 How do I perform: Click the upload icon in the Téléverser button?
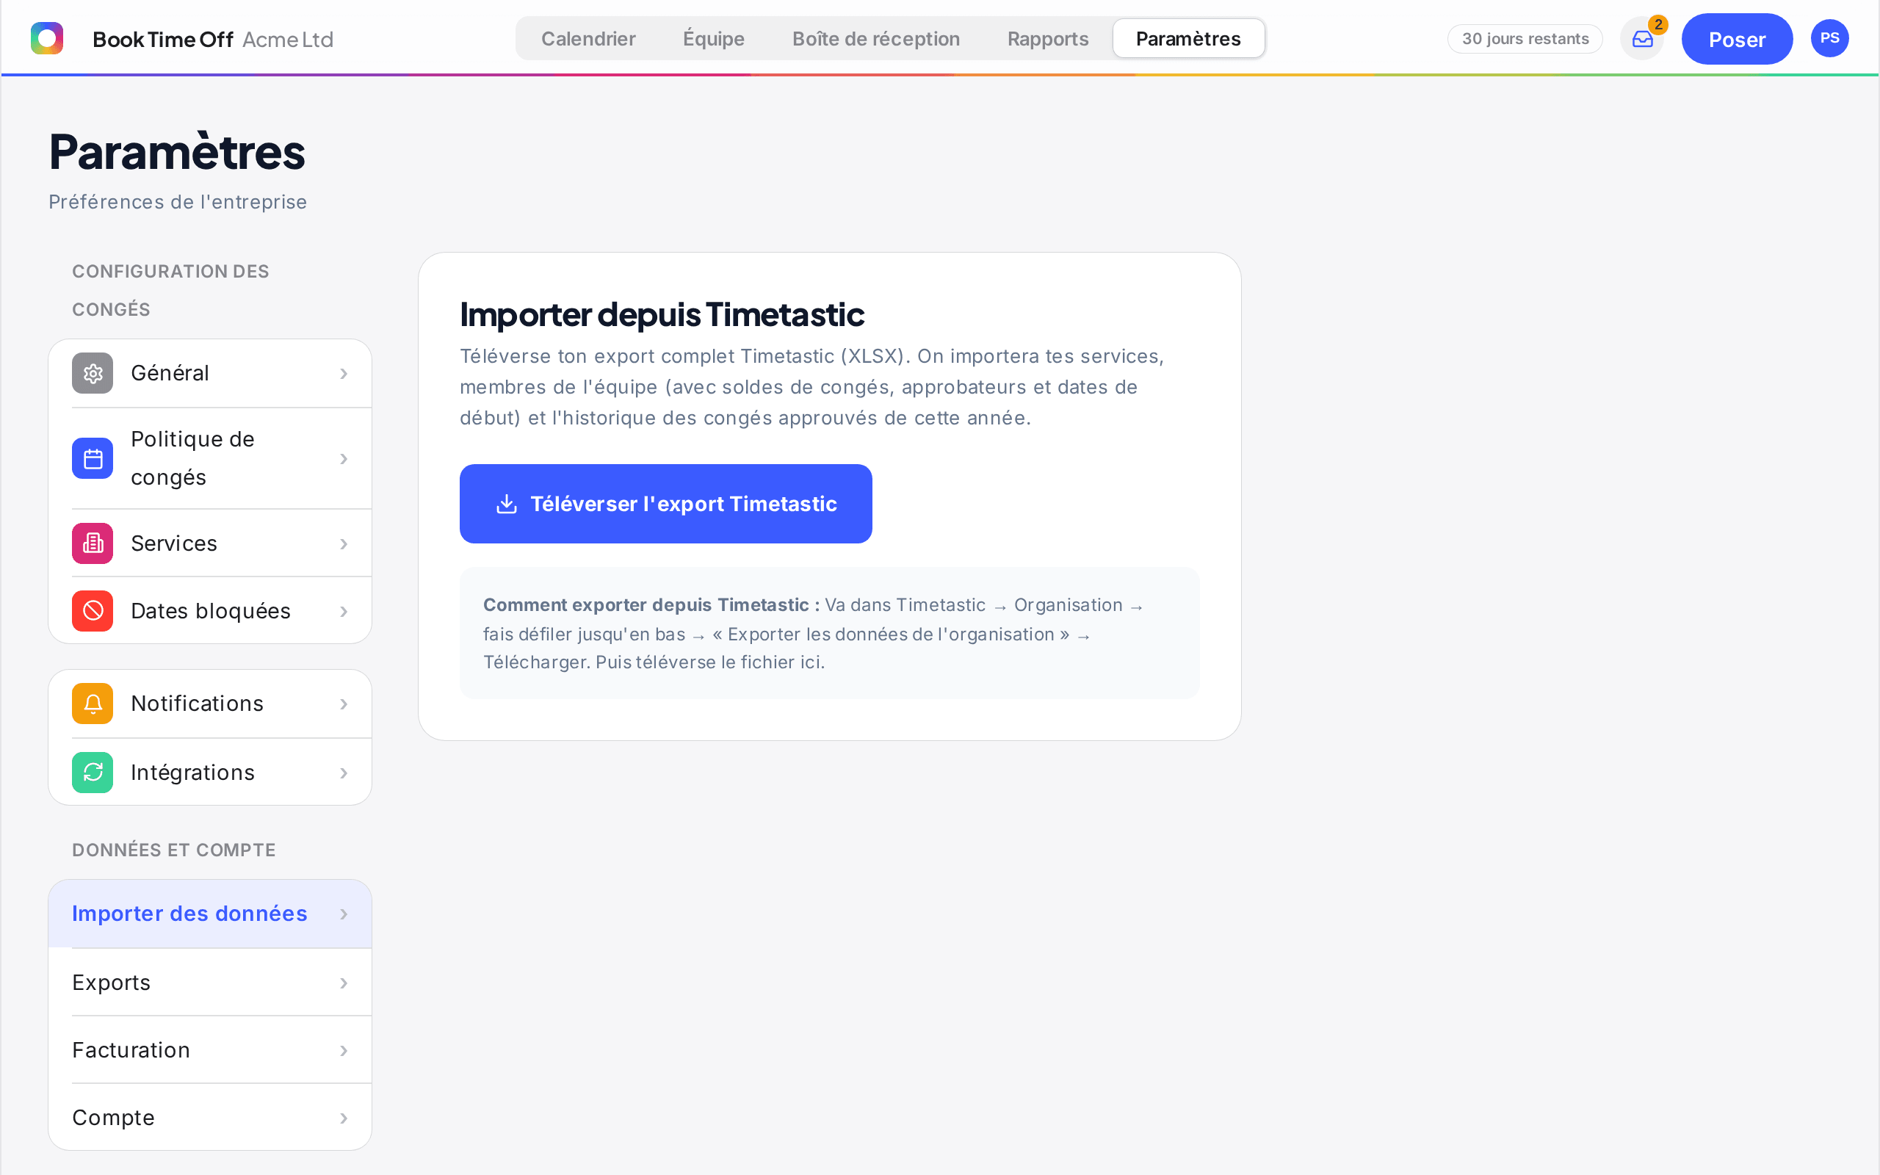pyautogui.click(x=507, y=504)
